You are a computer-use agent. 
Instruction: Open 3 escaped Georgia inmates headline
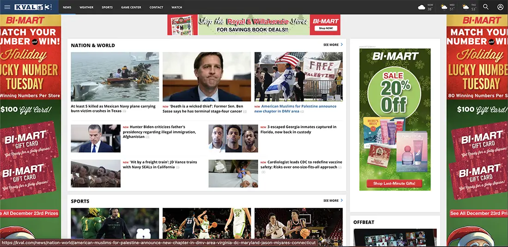point(299,129)
